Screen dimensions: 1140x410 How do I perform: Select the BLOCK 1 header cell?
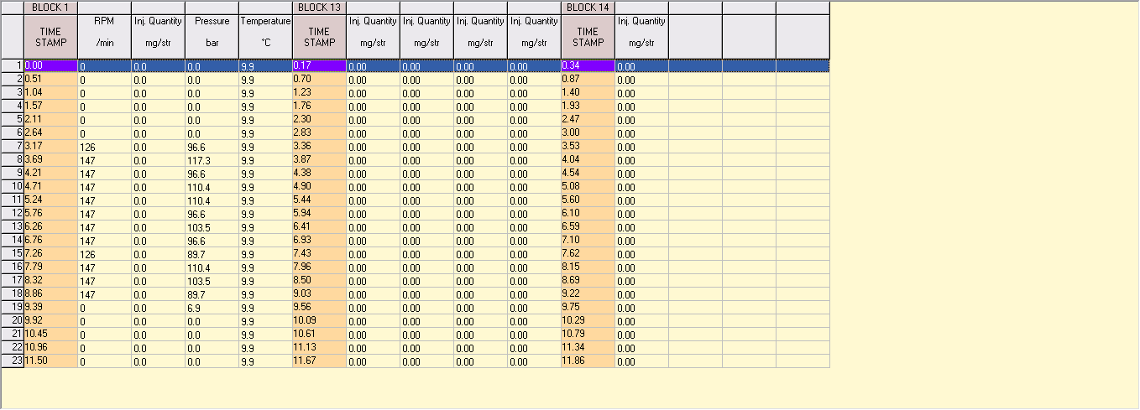(50, 7)
